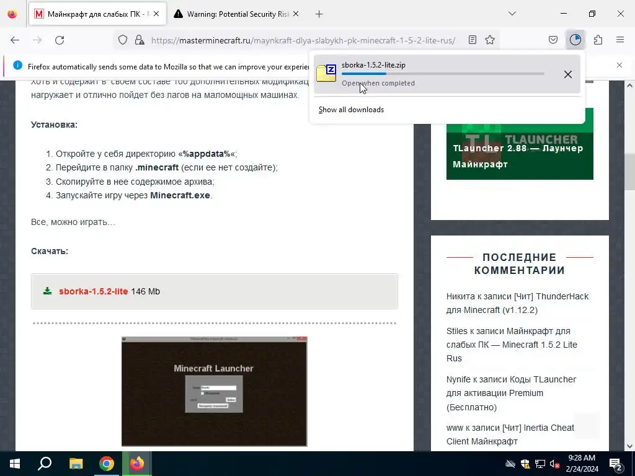Screen dimensions: 635x476
Task: Click the Windows Security tray icon
Action: coord(525,464)
